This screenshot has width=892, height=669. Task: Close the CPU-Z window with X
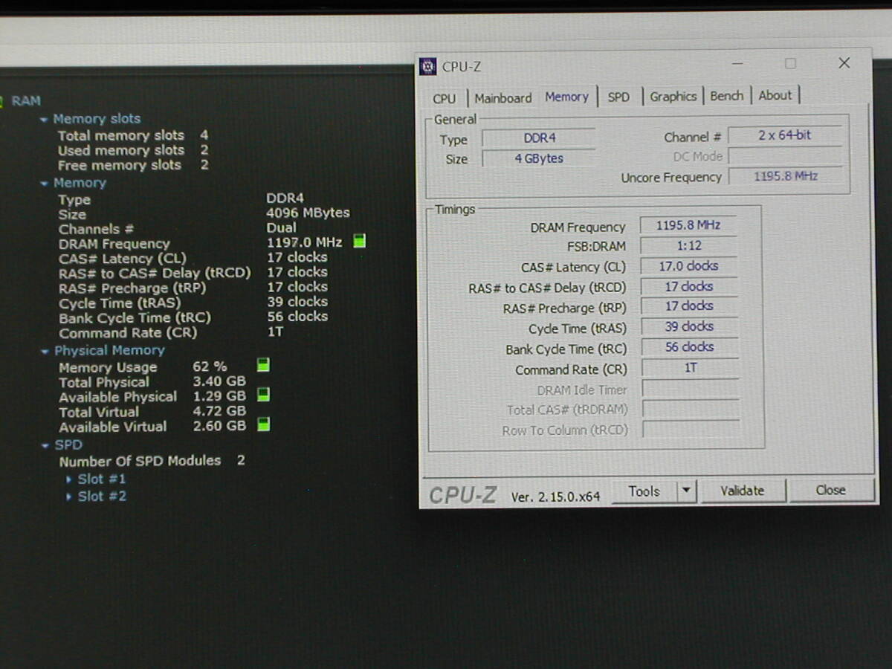pos(844,63)
